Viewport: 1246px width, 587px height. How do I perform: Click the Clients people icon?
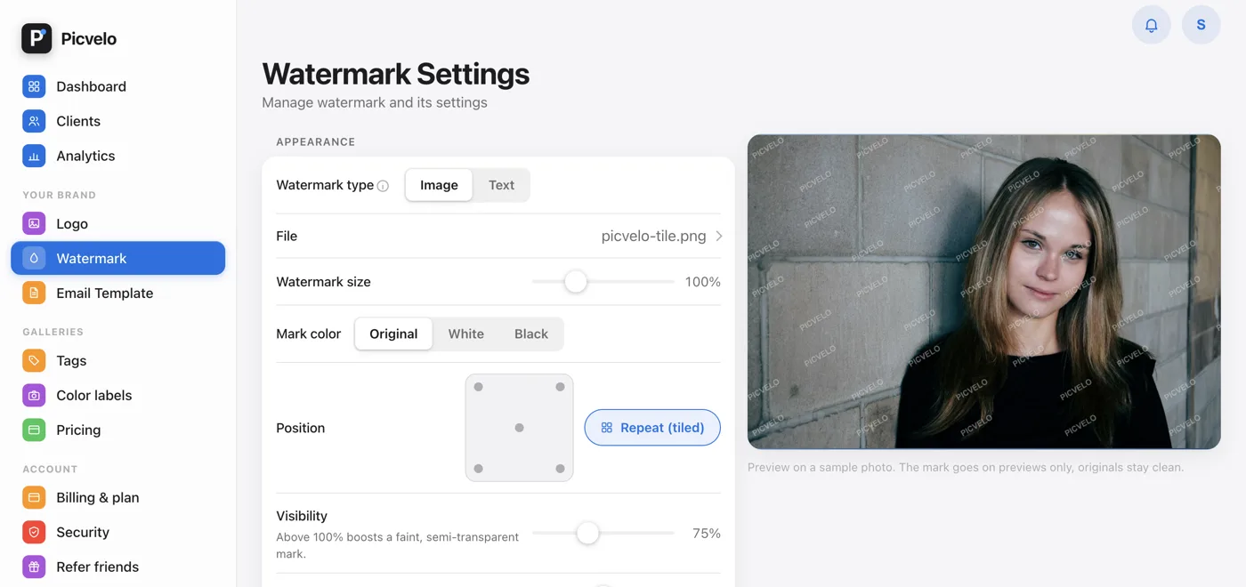tap(34, 121)
